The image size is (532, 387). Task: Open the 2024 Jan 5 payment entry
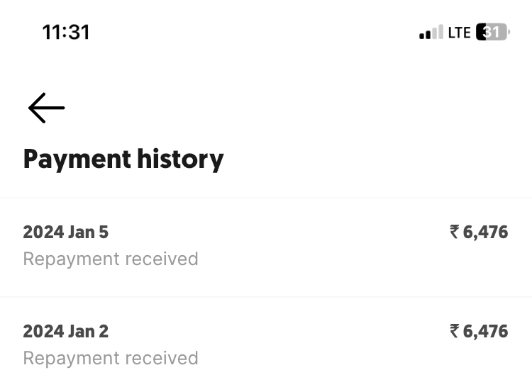tap(265, 246)
